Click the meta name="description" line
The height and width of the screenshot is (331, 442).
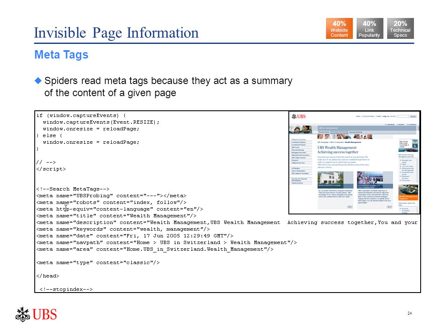pos(227,222)
